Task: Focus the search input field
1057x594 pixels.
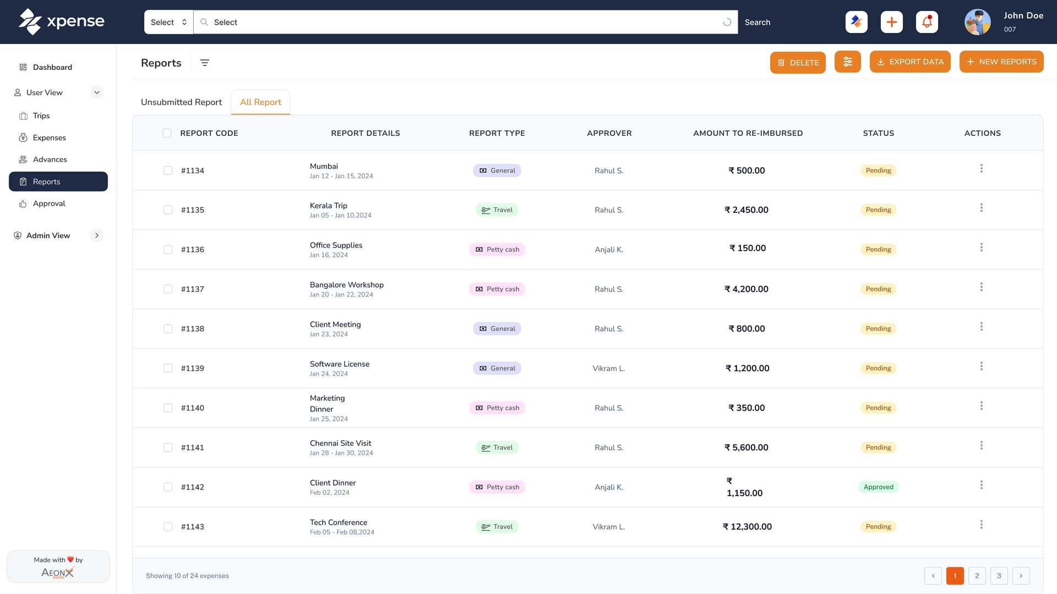Action: pyautogui.click(x=466, y=22)
